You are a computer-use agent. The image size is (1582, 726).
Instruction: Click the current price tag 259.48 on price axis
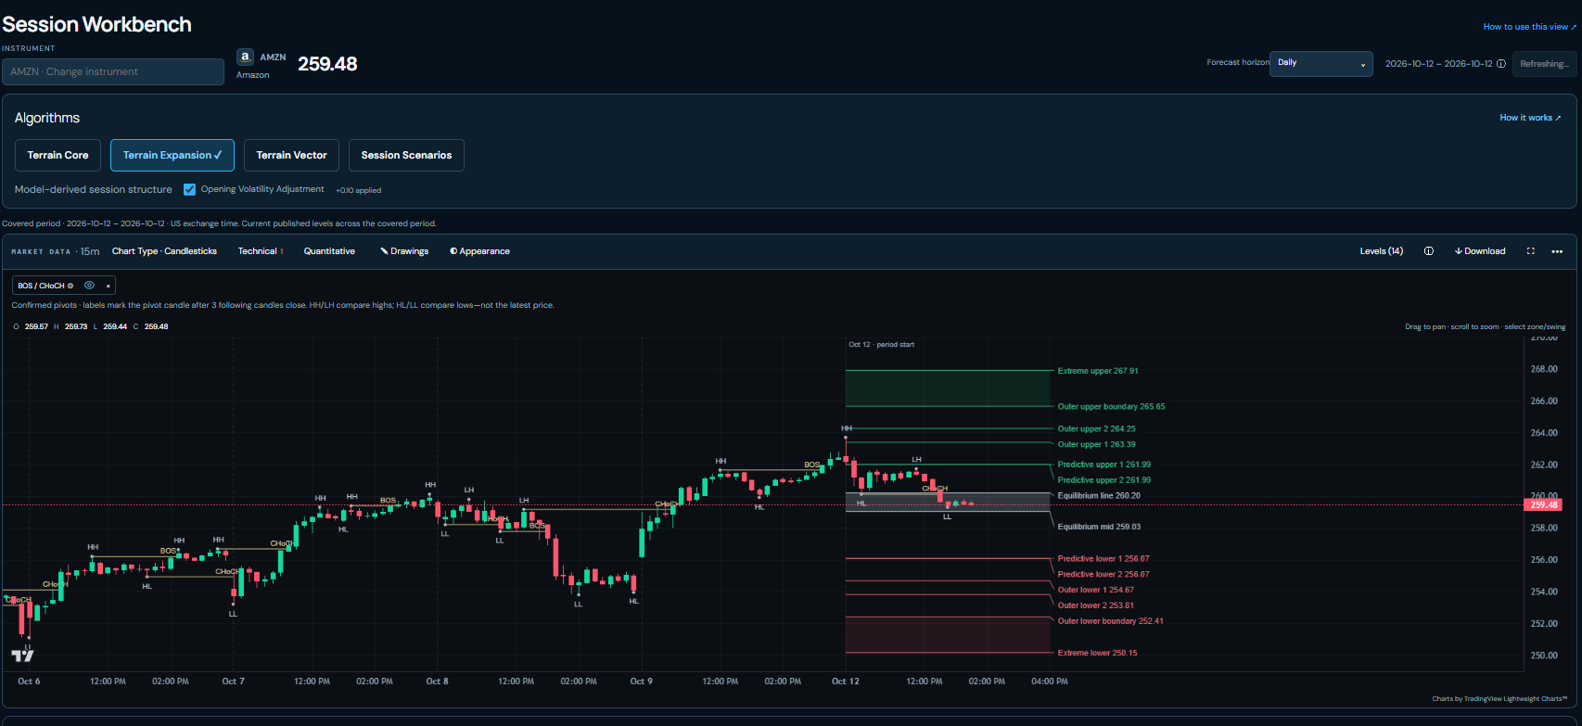coord(1543,505)
